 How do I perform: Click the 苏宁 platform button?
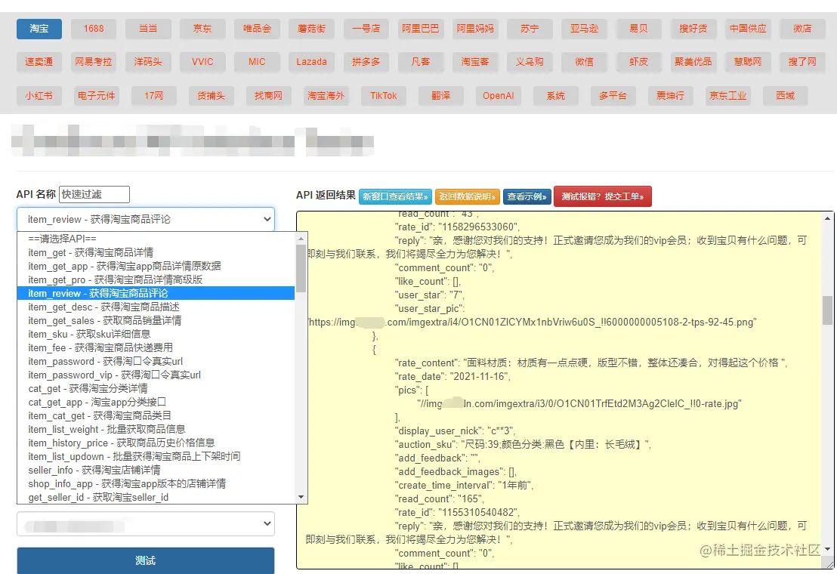coord(530,29)
